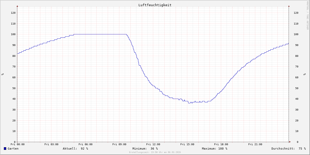Click the 40 label on the left axis
The image size is (310, 155).
14,99
